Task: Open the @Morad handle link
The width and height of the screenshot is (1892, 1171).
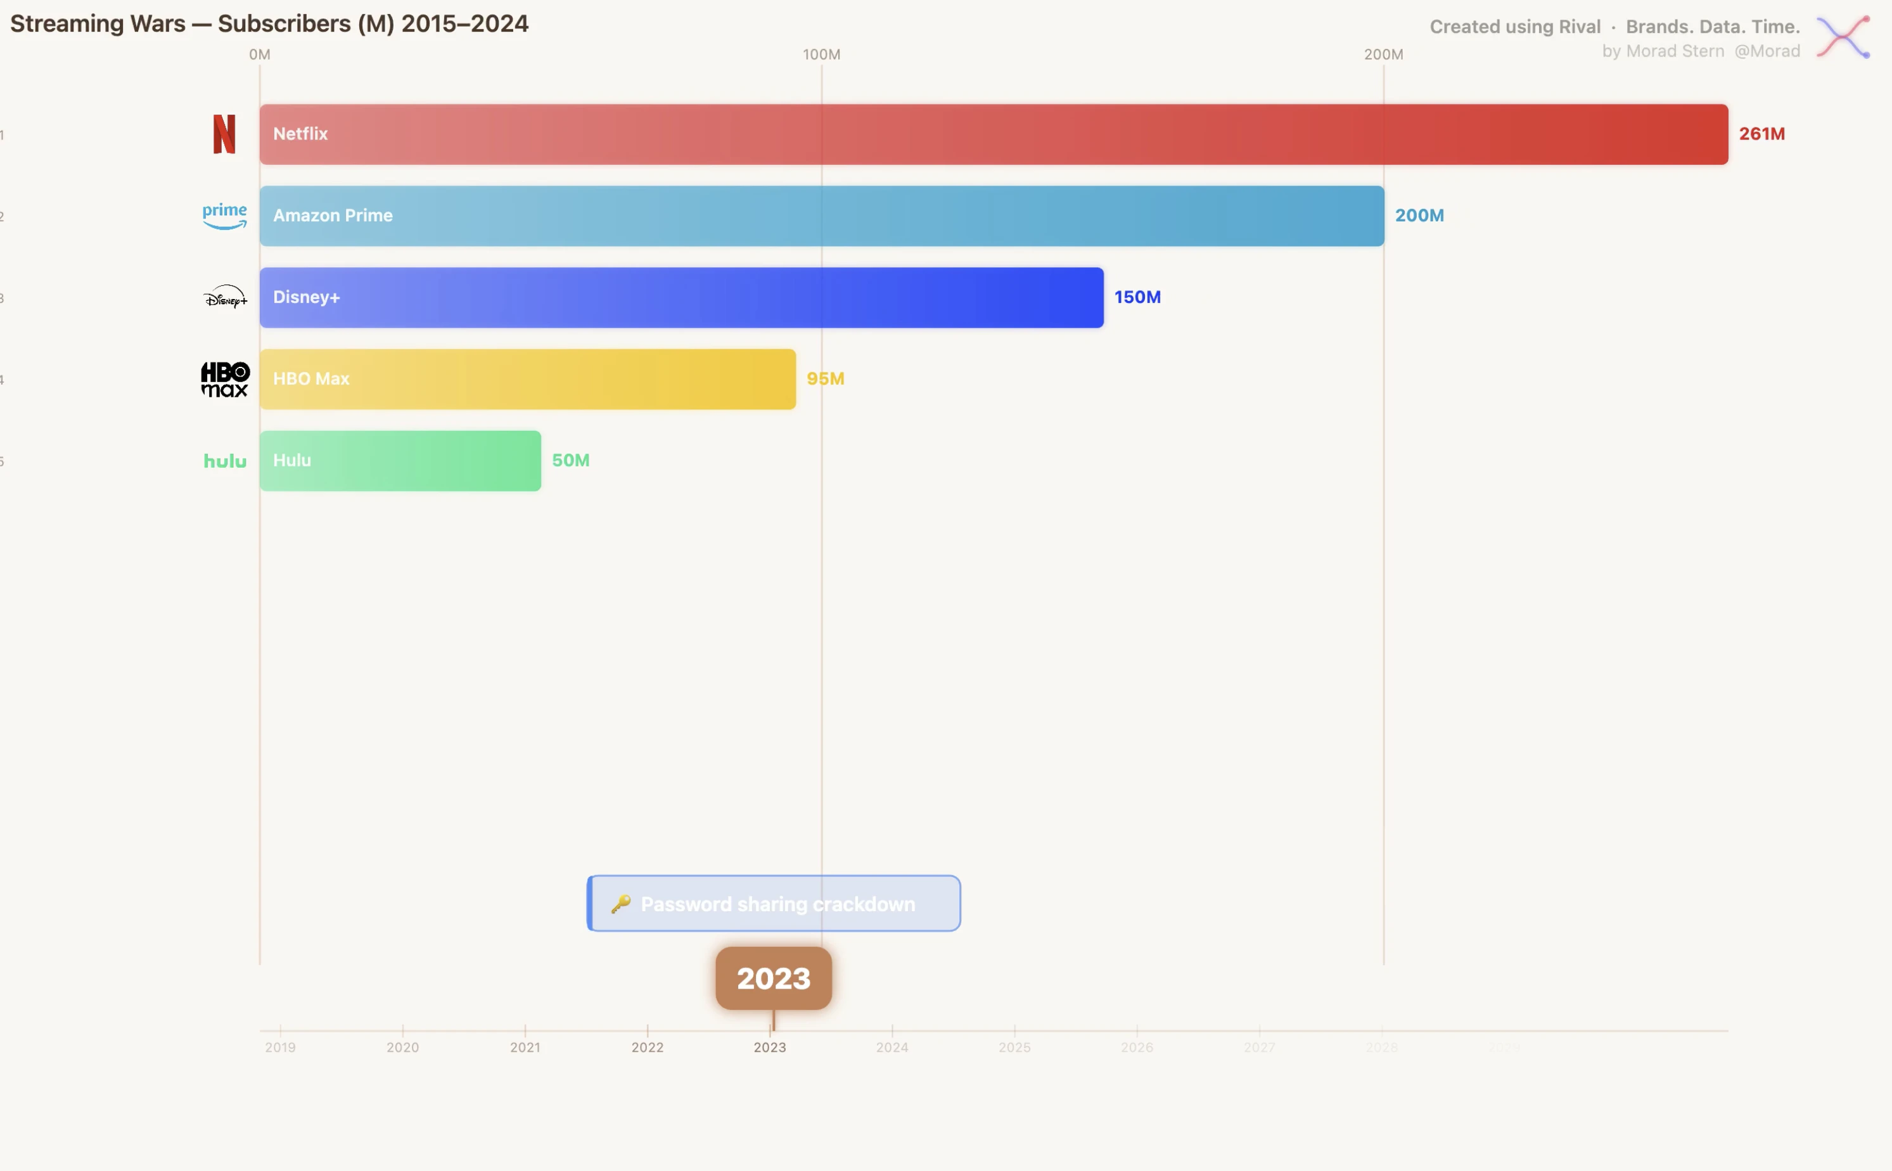Action: point(1767,51)
